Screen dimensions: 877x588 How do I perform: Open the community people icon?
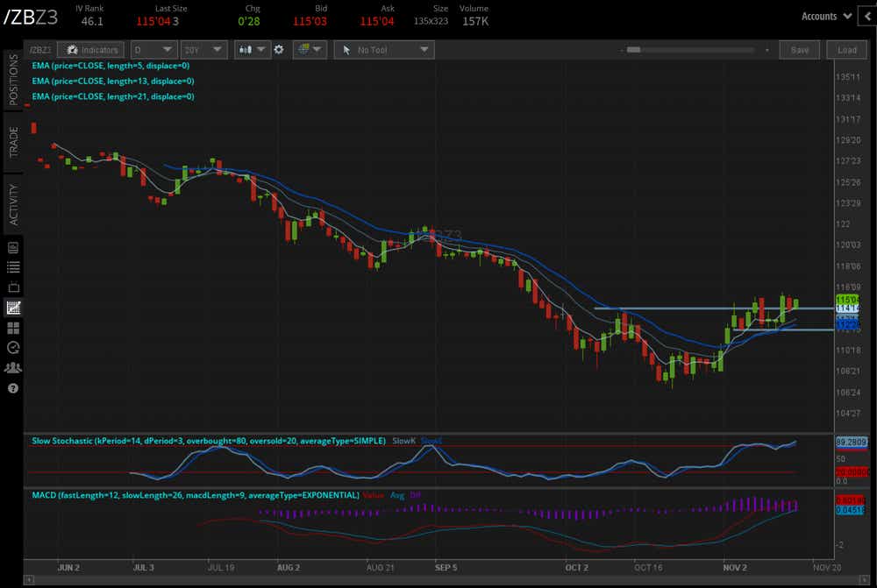point(13,368)
